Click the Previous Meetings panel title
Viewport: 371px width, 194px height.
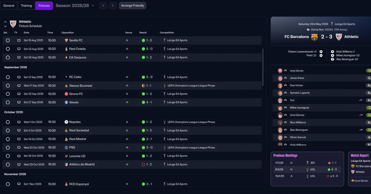(285, 156)
